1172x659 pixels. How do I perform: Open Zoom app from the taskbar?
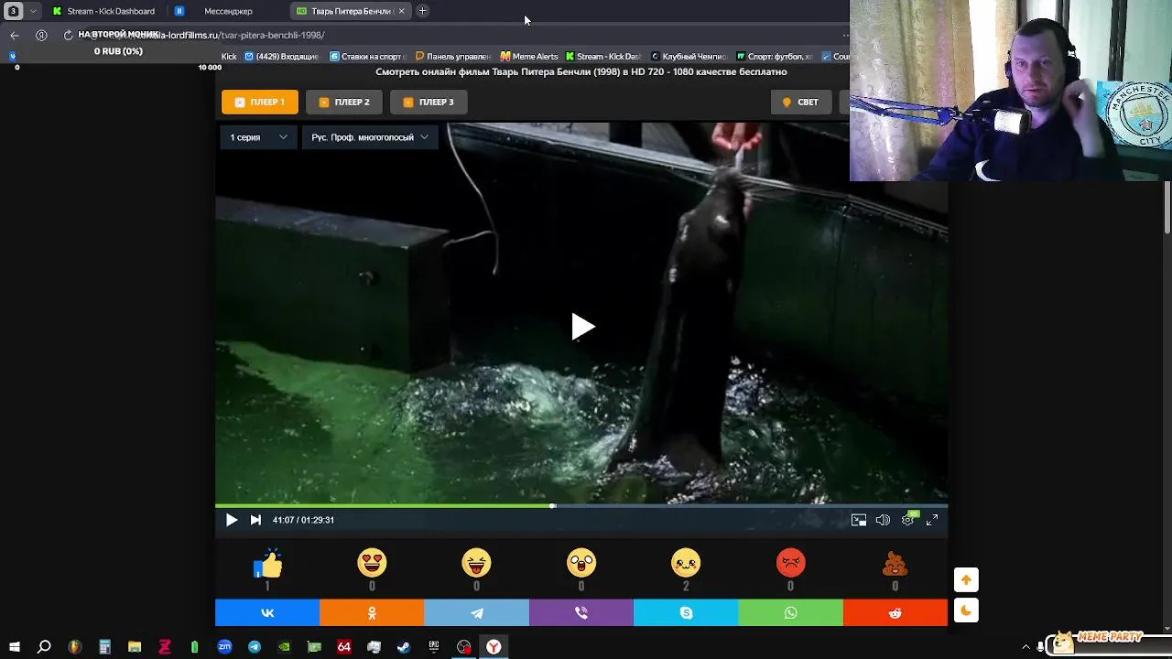[x=224, y=647]
